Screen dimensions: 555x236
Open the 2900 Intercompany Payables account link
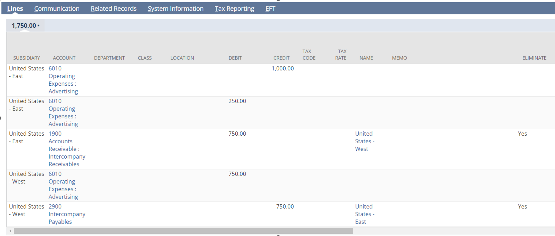[x=67, y=214]
